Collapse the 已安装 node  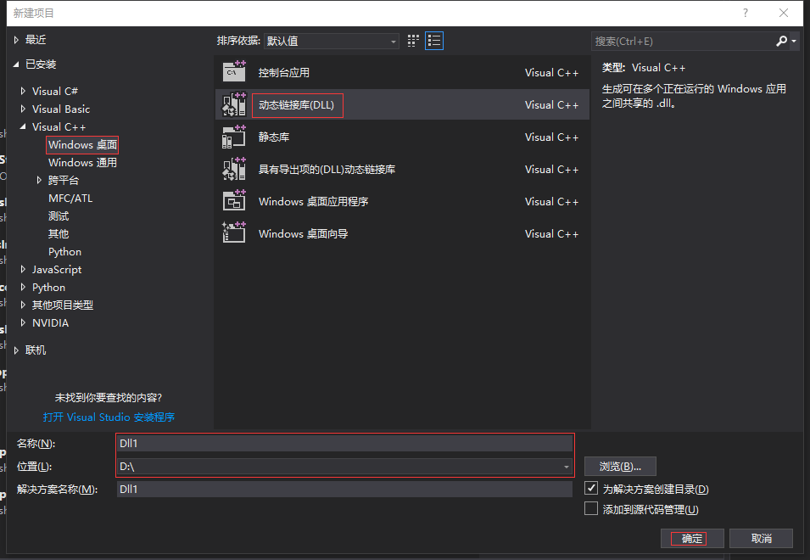click(x=16, y=64)
